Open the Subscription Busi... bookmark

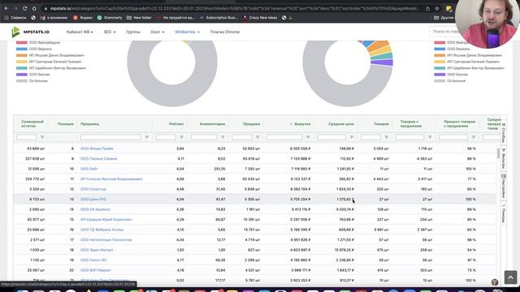219,18
